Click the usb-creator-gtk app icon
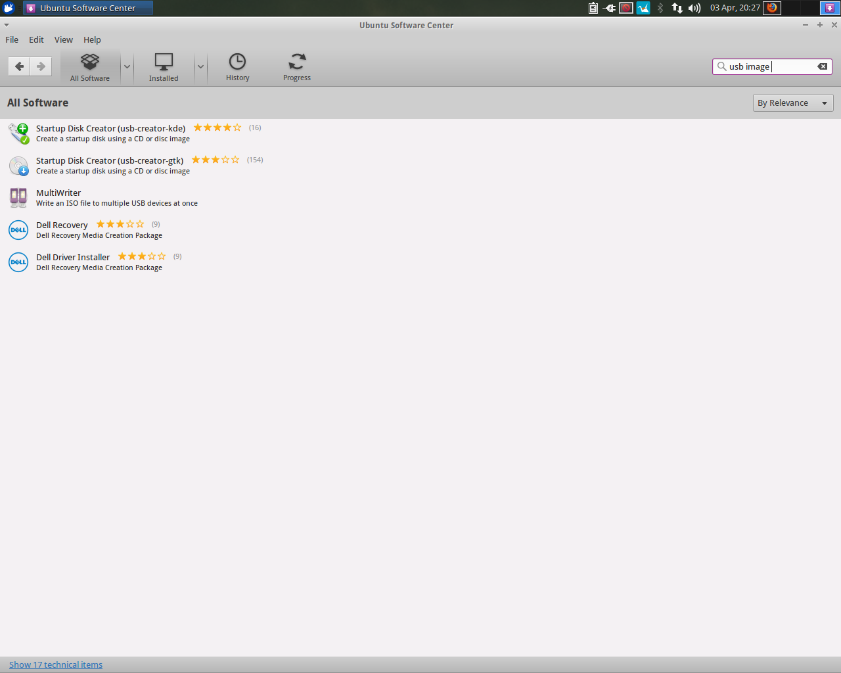Viewport: 841px width, 673px height. [x=18, y=166]
